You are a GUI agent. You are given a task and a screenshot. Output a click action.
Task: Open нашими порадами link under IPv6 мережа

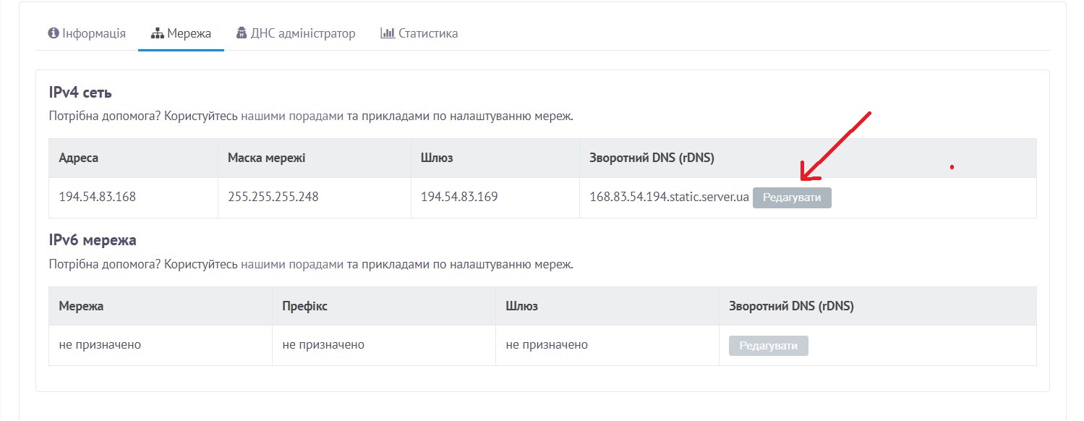coord(292,264)
